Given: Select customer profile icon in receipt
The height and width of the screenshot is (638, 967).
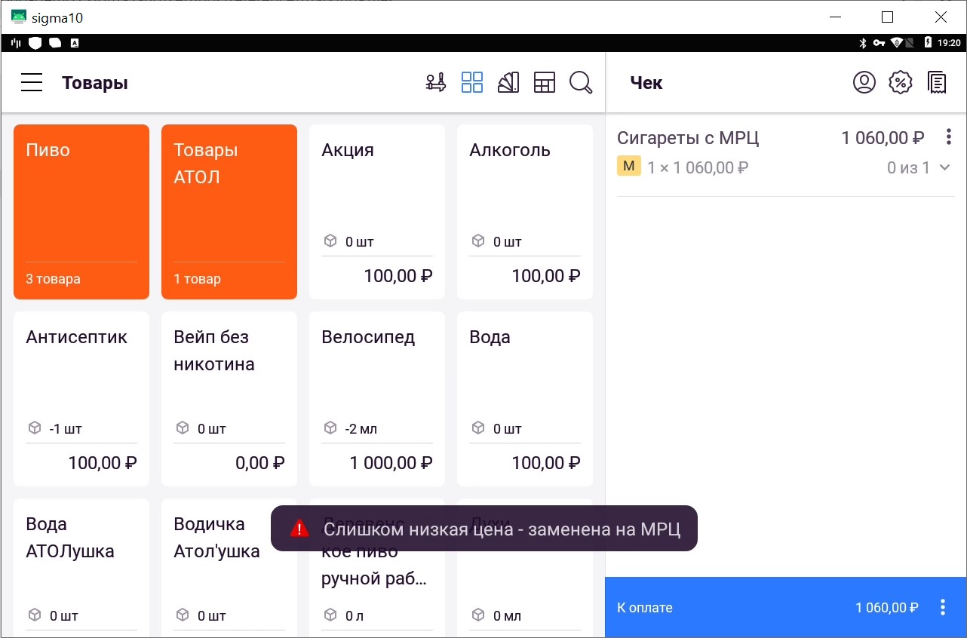Looking at the screenshot, I should [x=864, y=82].
